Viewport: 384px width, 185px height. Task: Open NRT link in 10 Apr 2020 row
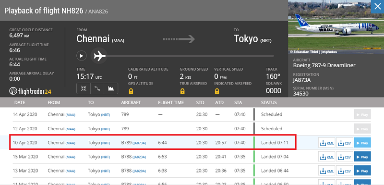106,143
